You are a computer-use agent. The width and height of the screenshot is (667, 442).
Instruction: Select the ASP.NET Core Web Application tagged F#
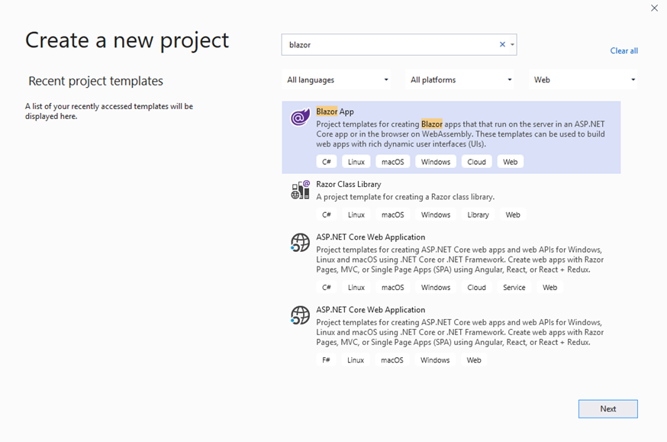[370, 310]
